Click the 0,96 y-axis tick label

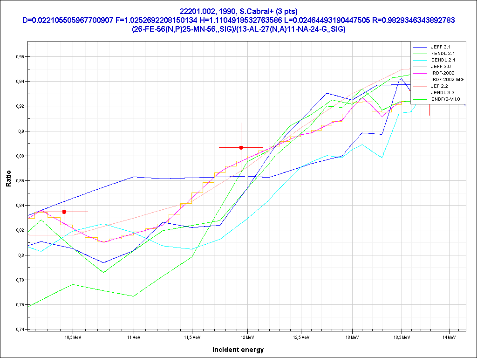click(17, 57)
